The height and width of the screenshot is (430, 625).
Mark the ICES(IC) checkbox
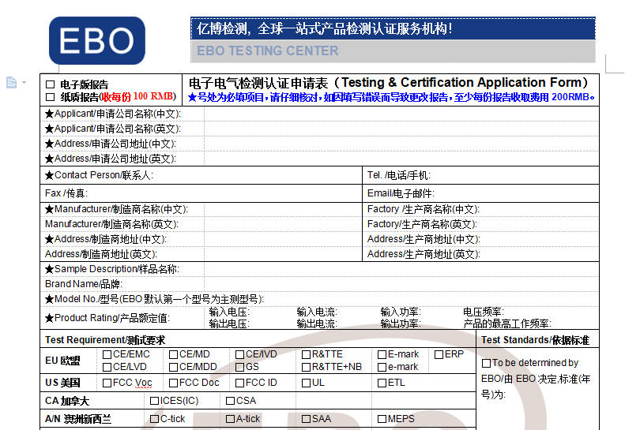(154, 401)
